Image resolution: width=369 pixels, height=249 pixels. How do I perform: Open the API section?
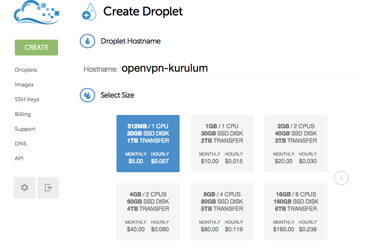19,159
